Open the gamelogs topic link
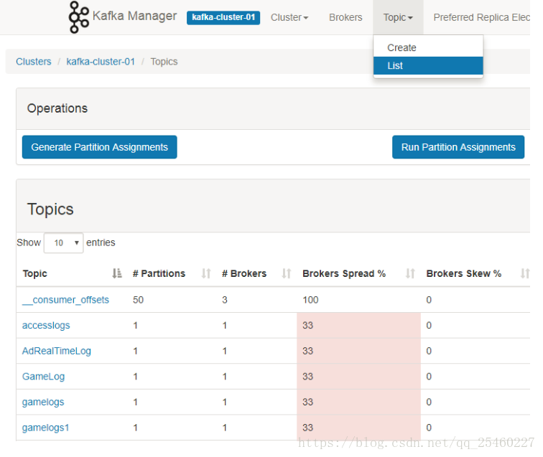Screen dimensions: 543x457 (x=43, y=402)
